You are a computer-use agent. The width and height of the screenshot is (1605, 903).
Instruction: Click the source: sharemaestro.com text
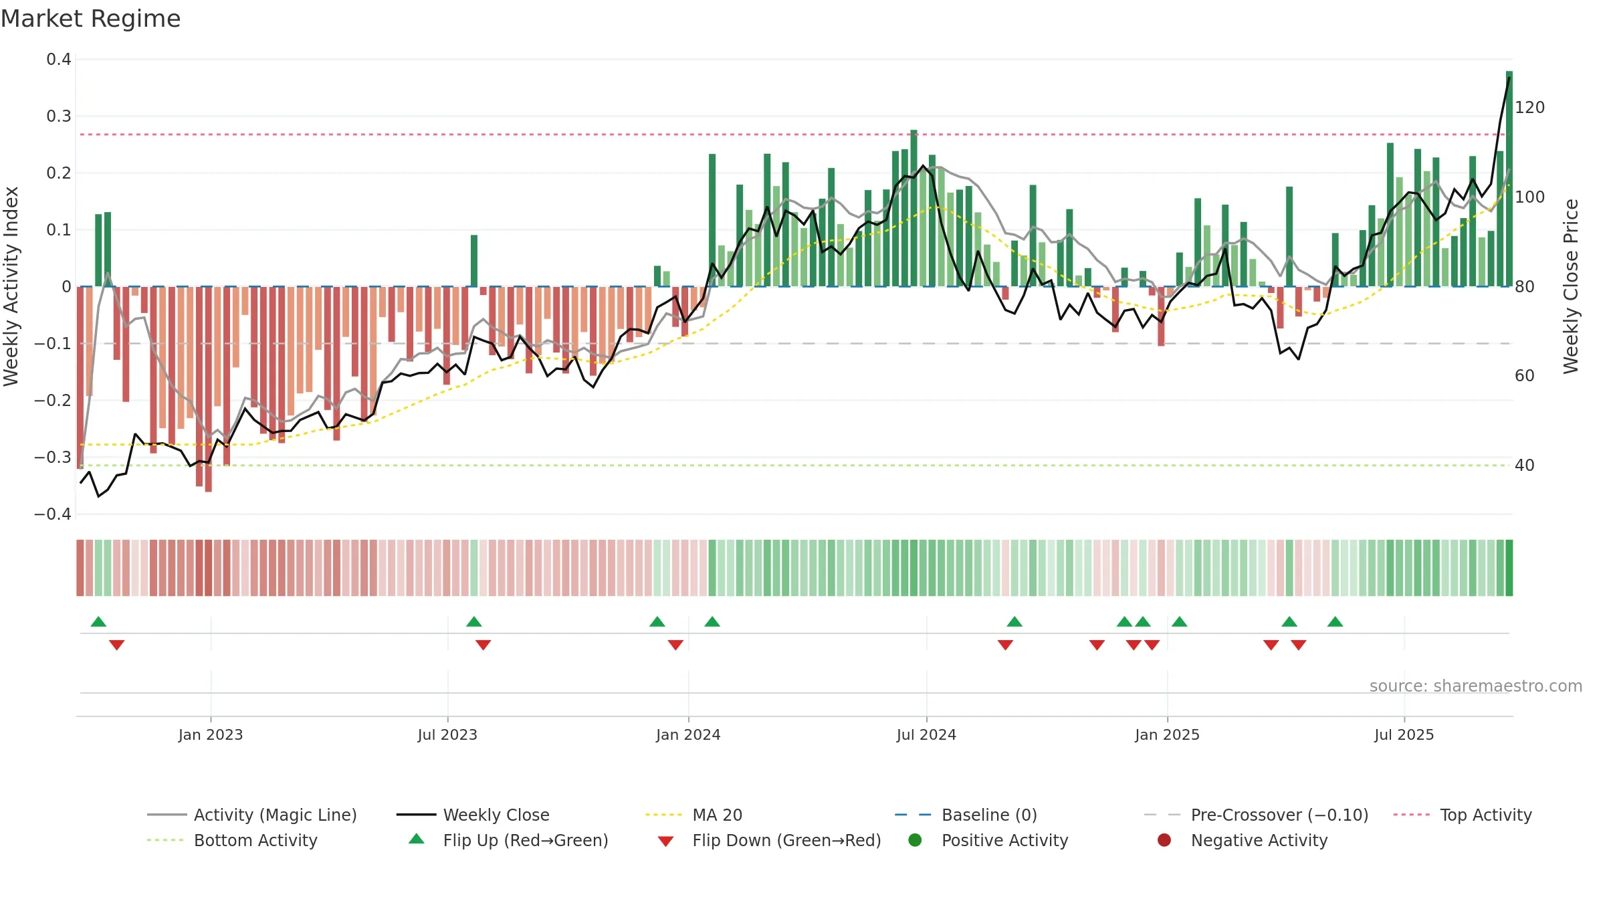click(1476, 686)
